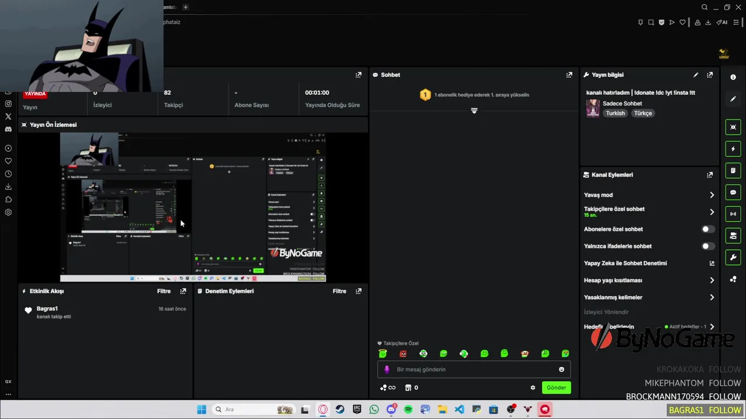The height and width of the screenshot is (419, 746).
Task: Click the stream preview video
Action: tap(193, 208)
